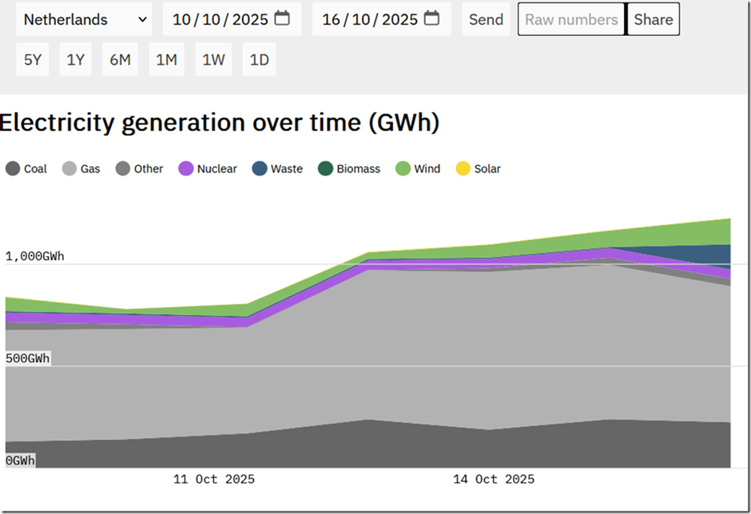Click the 16/10/2025 end date field
This screenshot has height=514, width=751.
381,19
